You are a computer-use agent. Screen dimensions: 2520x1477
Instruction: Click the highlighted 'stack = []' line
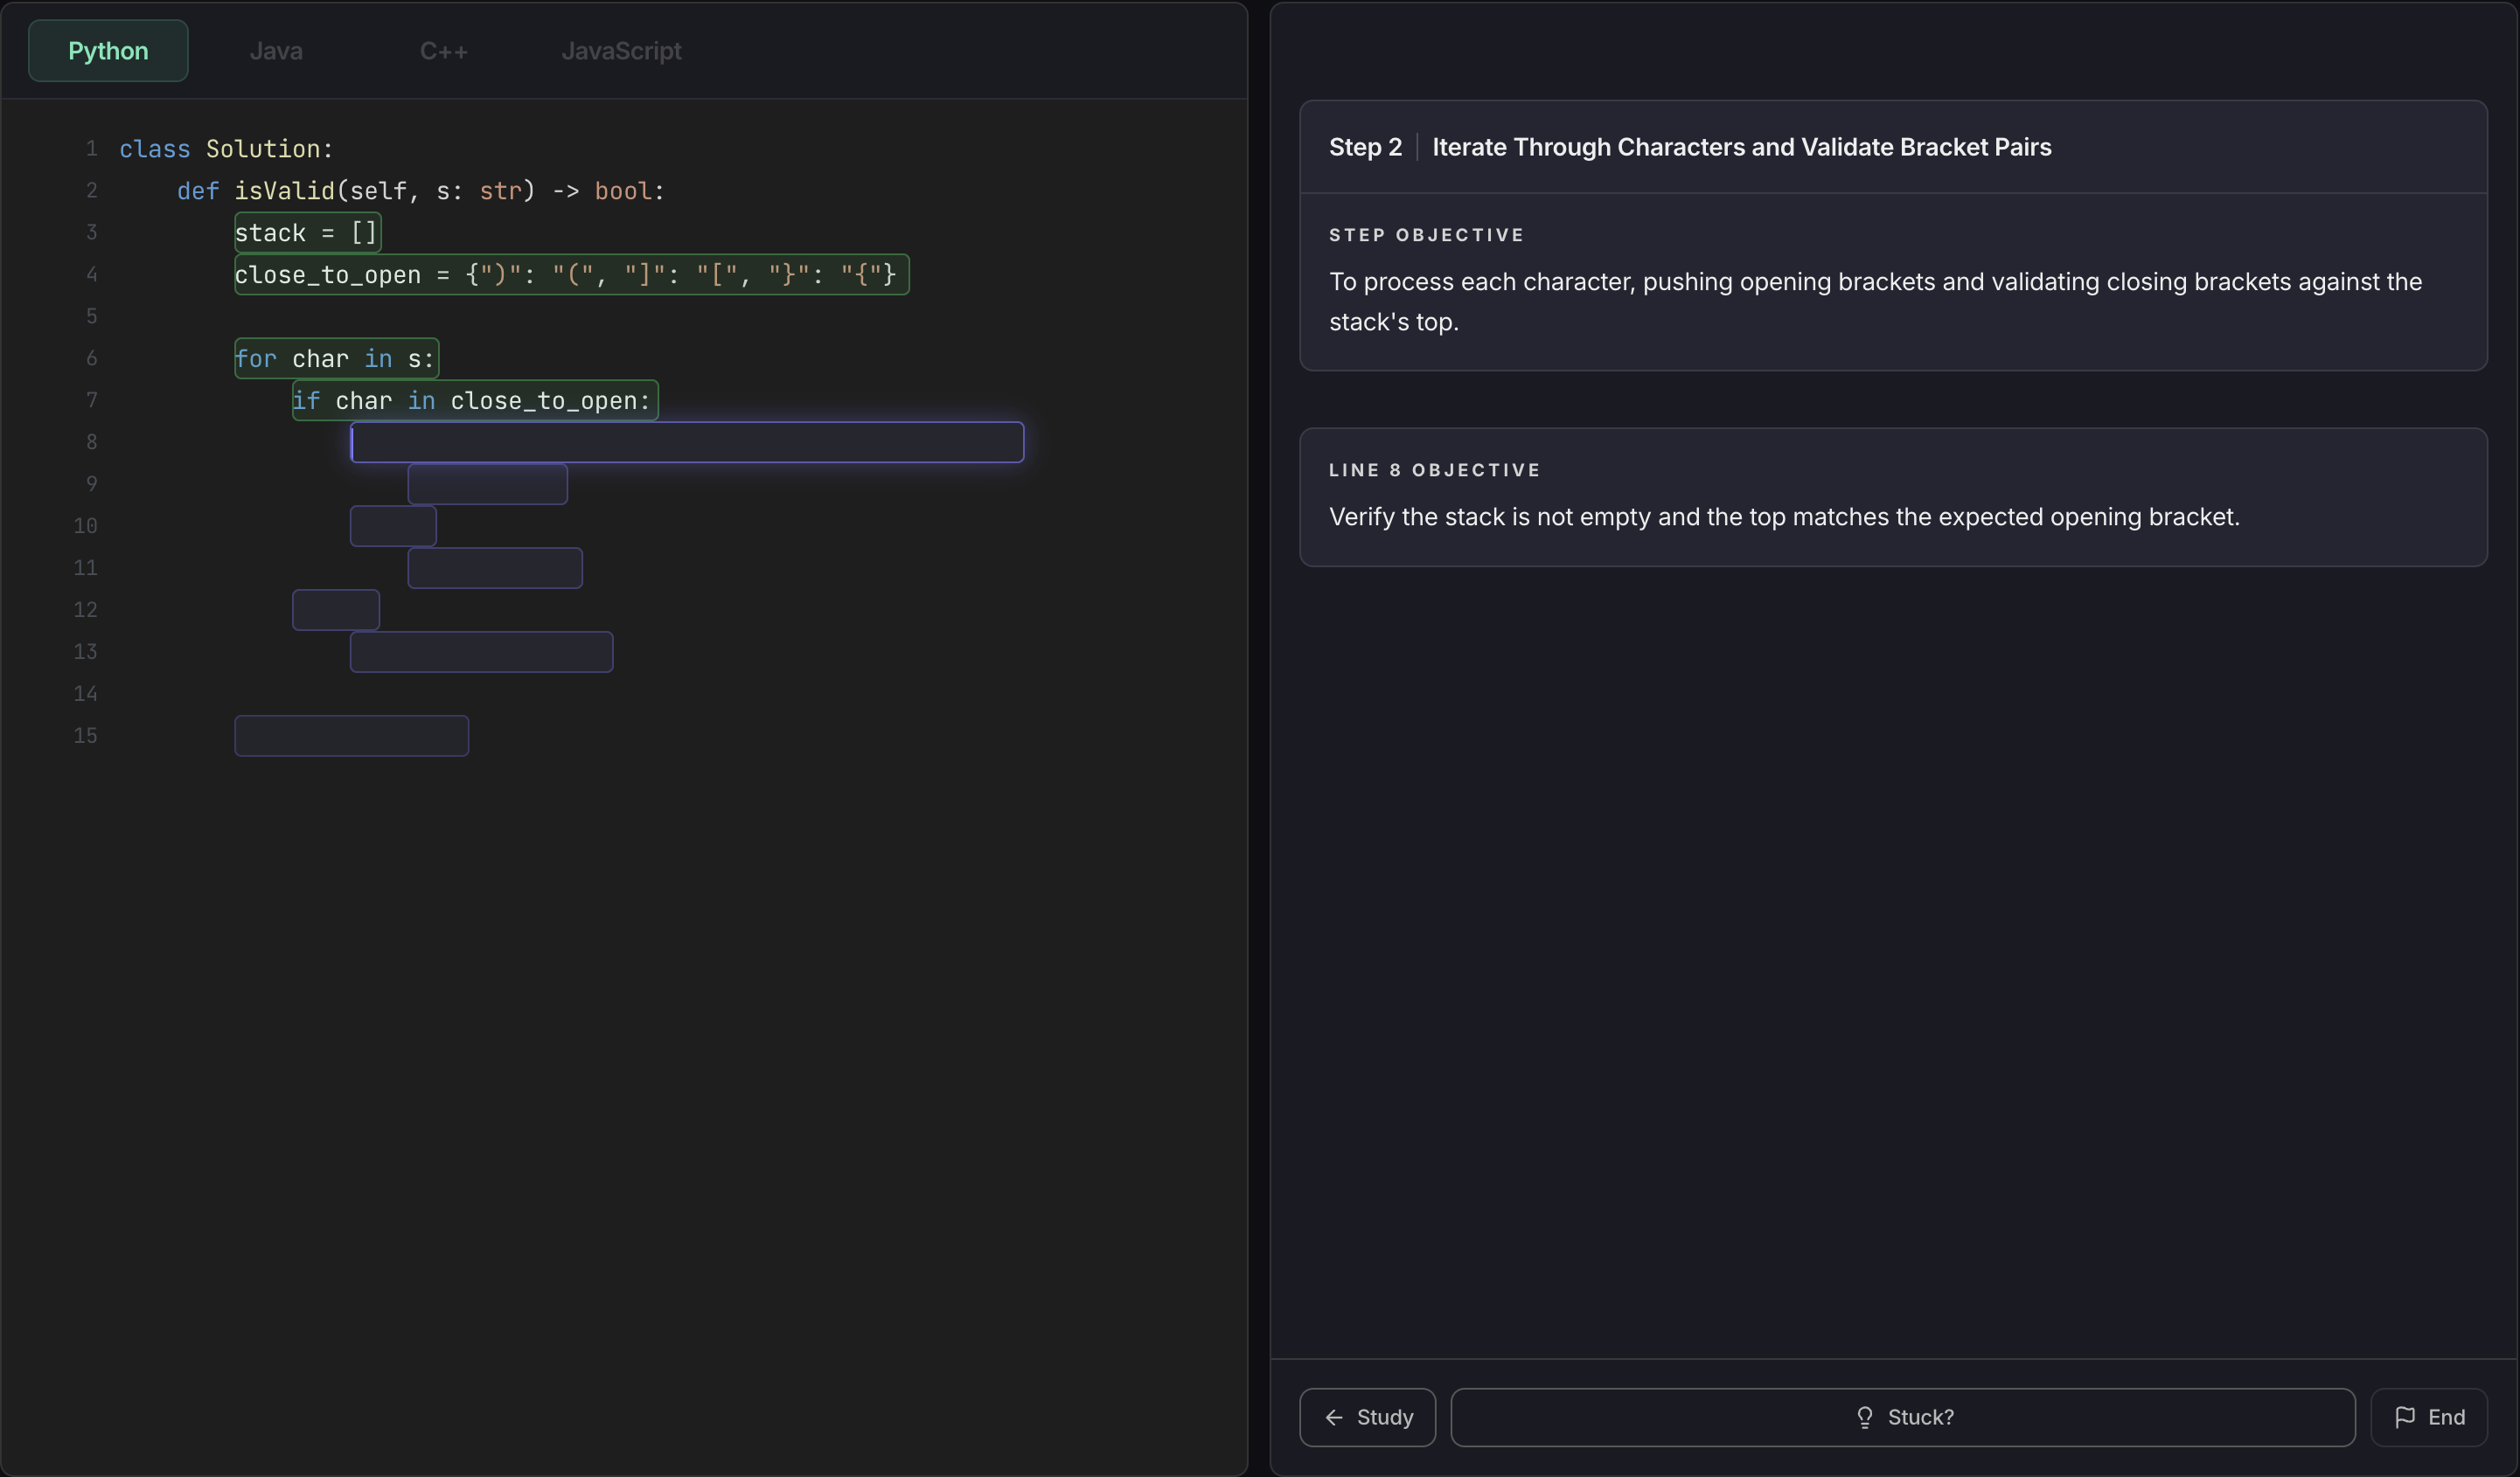305,232
